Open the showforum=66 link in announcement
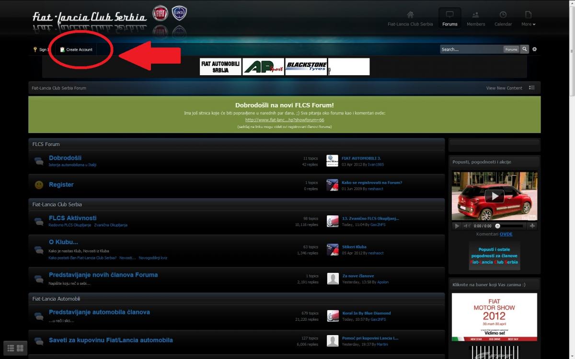Viewport: 575px width, 359px height. pos(285,120)
